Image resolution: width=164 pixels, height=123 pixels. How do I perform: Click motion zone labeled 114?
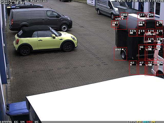133,32
